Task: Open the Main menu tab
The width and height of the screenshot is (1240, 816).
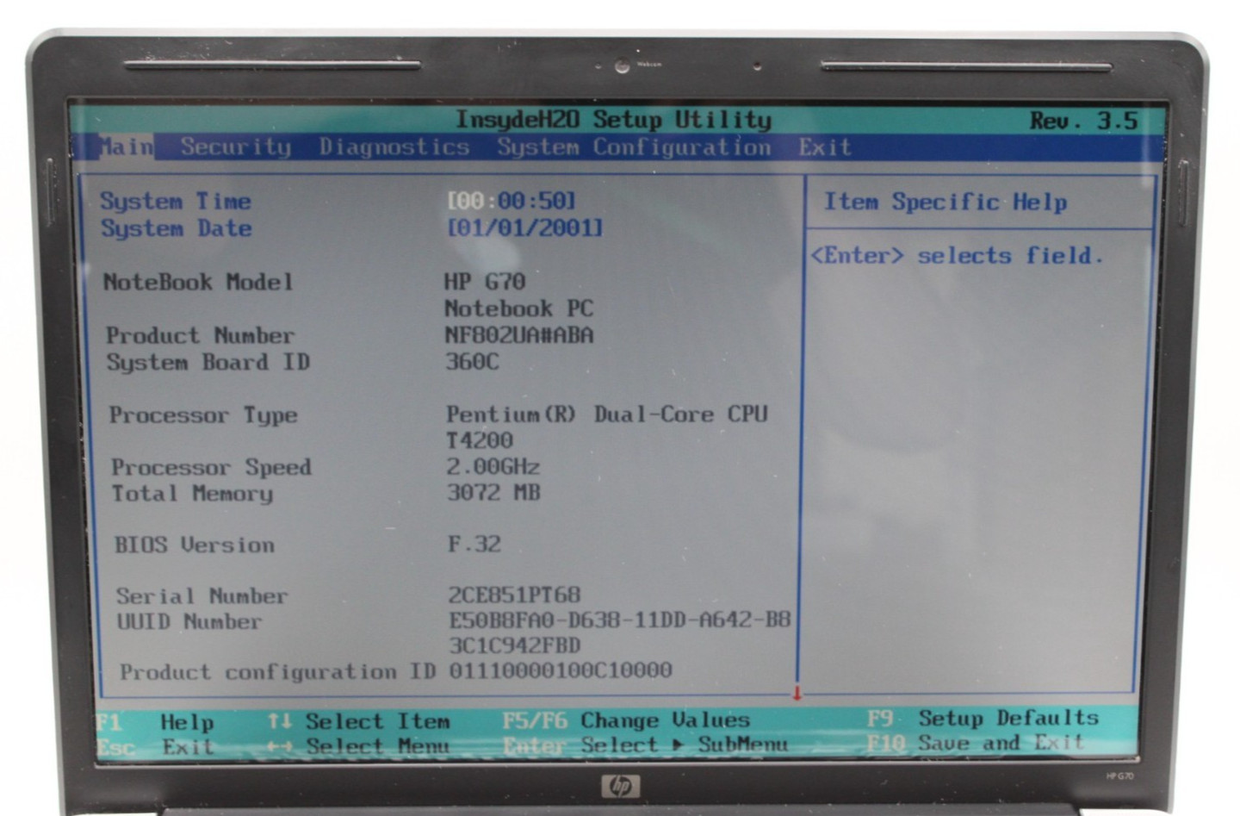Action: [127, 147]
